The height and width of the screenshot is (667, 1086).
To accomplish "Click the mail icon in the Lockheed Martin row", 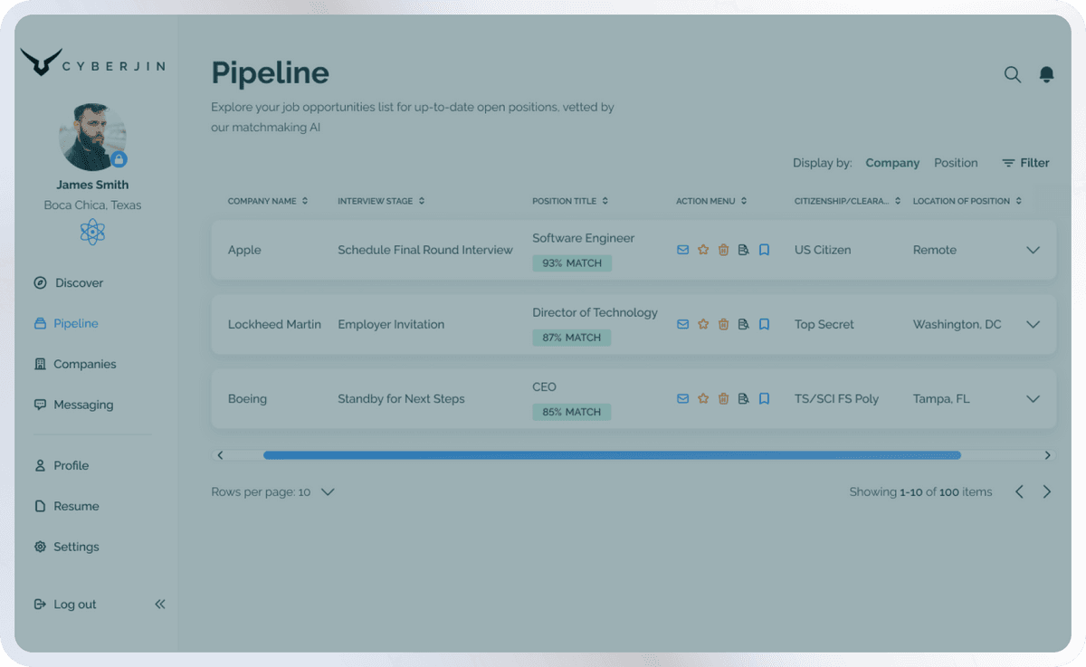I will [683, 324].
